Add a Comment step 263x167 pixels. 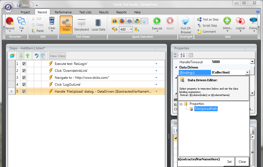pyautogui.click(x=207, y=31)
